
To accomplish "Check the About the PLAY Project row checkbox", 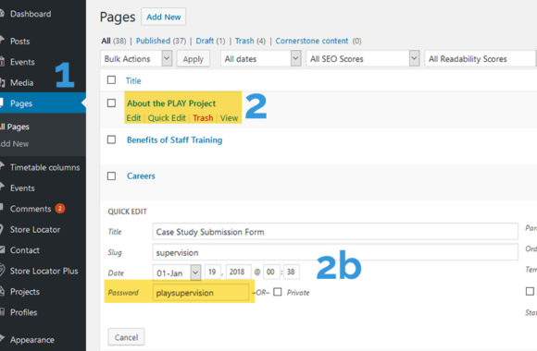I will [111, 103].
